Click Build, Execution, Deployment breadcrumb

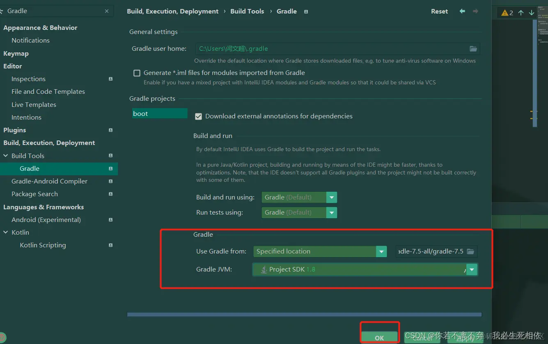click(x=173, y=11)
